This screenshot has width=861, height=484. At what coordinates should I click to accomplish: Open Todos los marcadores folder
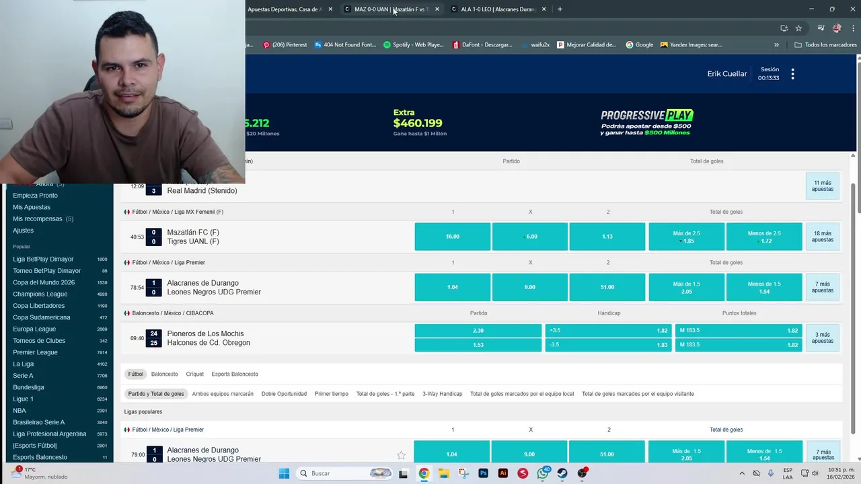tap(825, 45)
